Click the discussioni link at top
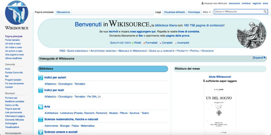 234,3
